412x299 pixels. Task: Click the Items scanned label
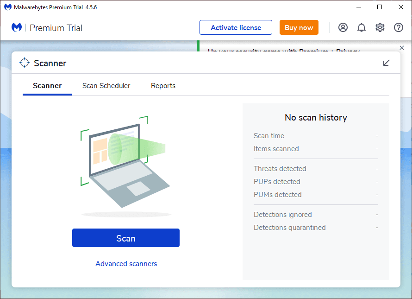[276, 149]
